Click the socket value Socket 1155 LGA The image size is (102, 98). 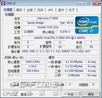click(48, 27)
